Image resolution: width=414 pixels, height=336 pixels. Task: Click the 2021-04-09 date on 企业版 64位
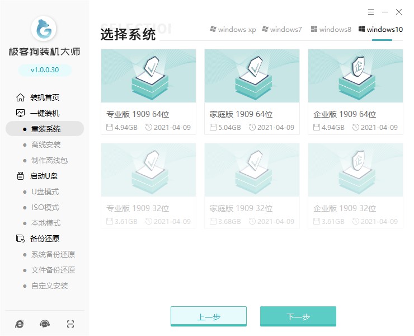pyautogui.click(x=379, y=128)
